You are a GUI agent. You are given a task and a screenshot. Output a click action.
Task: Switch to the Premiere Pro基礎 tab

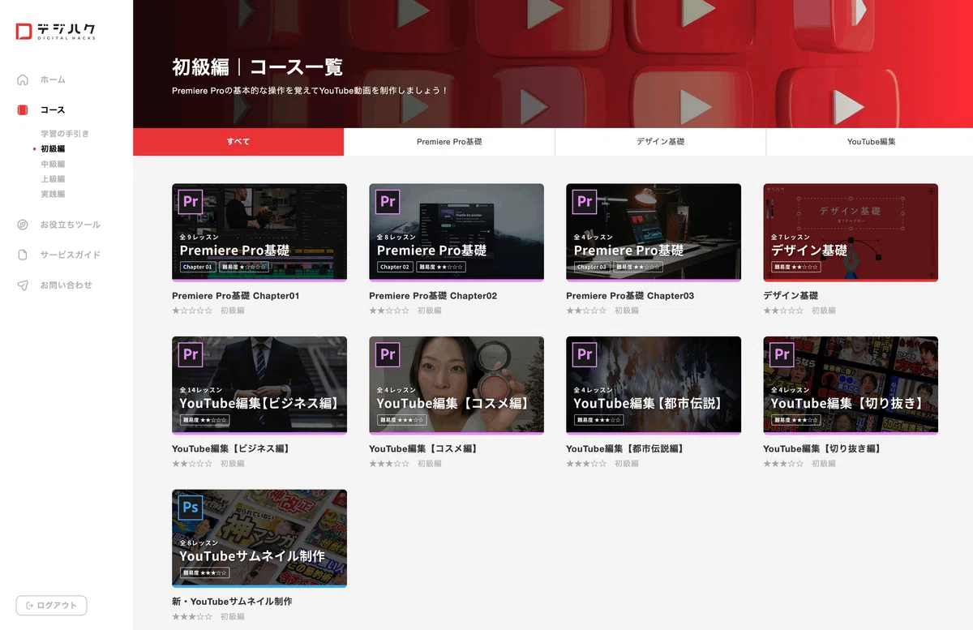click(x=449, y=142)
